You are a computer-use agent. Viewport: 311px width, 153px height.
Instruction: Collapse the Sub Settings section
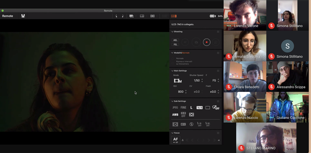[x=172, y=101]
